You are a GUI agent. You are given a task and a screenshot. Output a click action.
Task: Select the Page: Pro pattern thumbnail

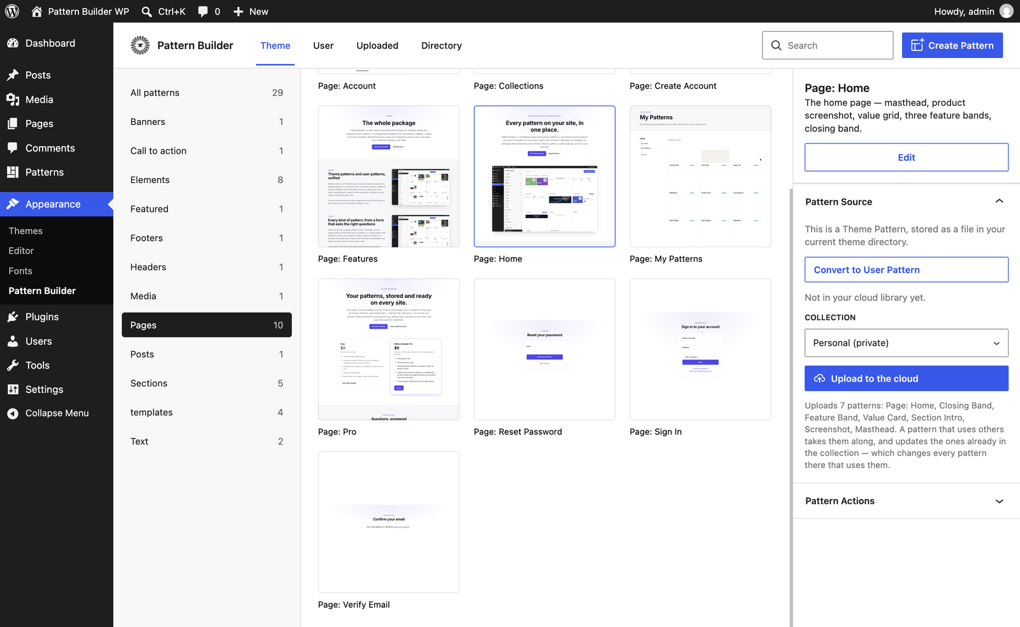(x=389, y=350)
